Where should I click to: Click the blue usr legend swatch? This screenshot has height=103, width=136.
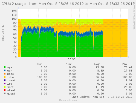(x=5, y=70)
